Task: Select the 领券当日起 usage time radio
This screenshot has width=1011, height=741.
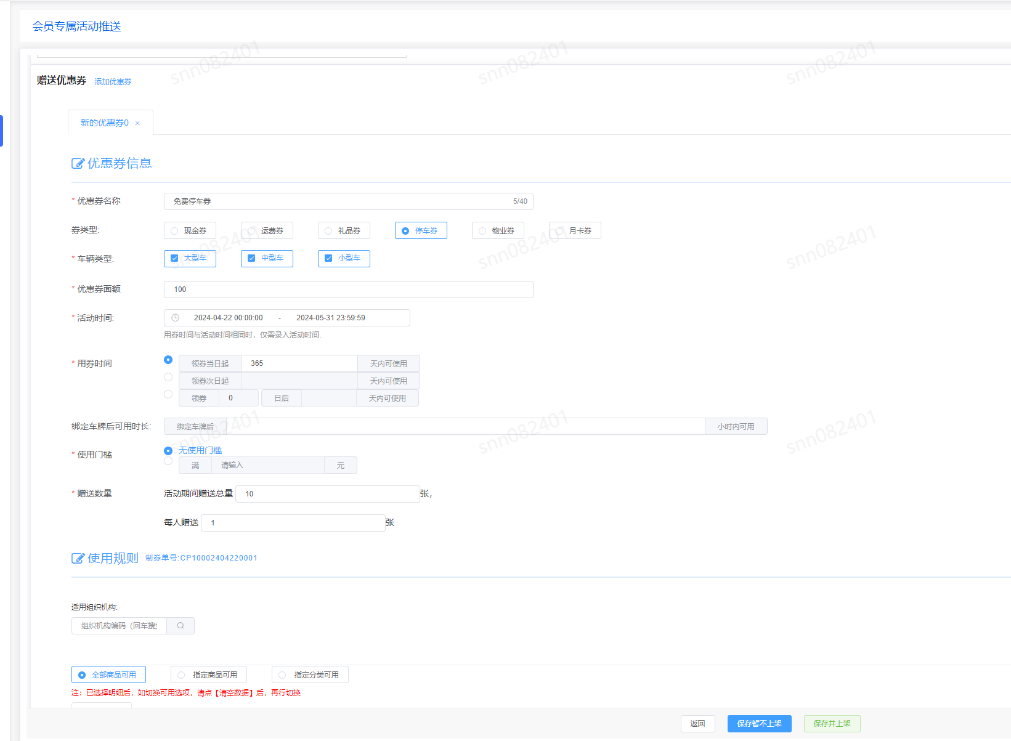Action: (168, 360)
